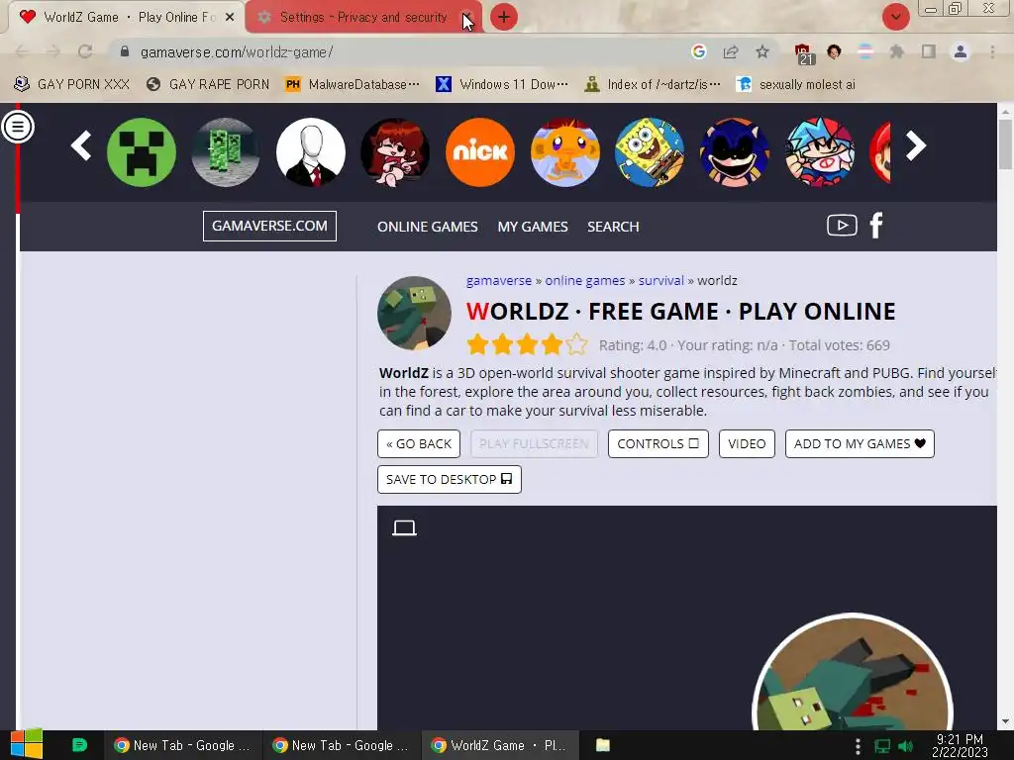Open the Sonic.exe game thumbnail
The image size is (1014, 760).
point(734,151)
